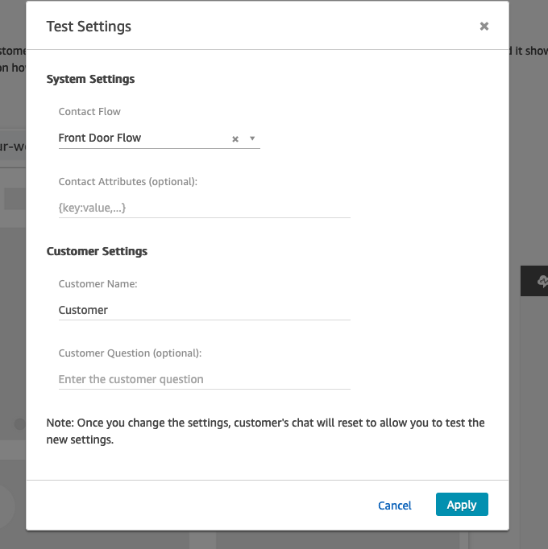The width and height of the screenshot is (548, 549).
Task: Click the Customer Question (optional) label
Action: pyautogui.click(x=130, y=353)
